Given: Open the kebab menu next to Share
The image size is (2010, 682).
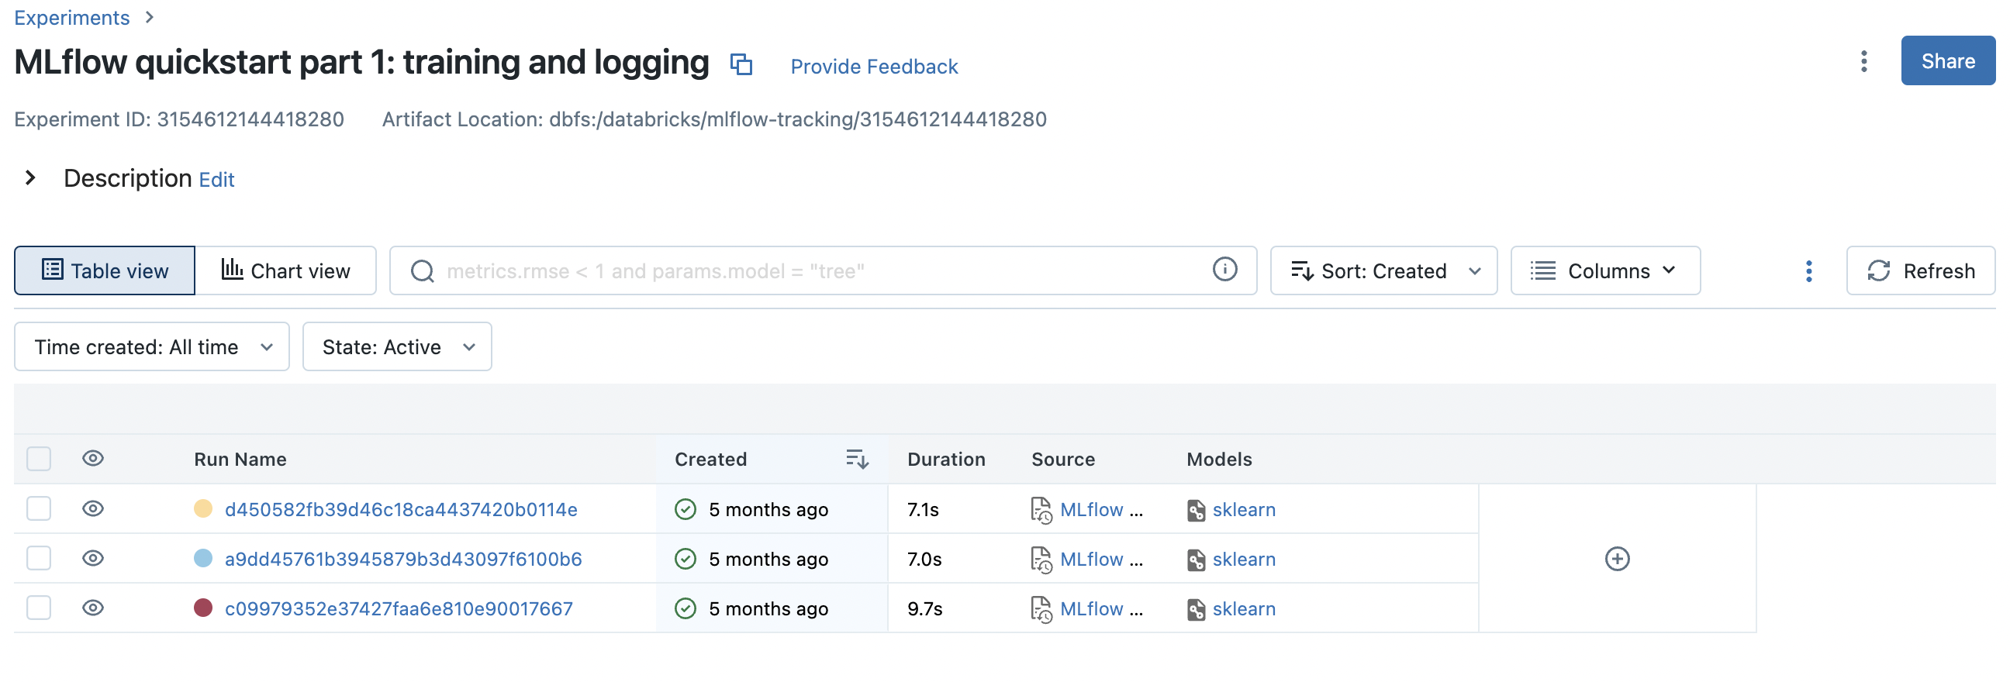Looking at the screenshot, I should coord(1863,61).
